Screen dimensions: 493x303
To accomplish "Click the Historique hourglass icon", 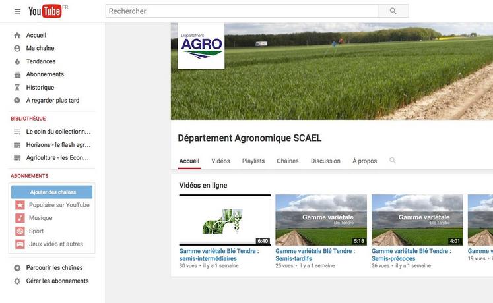I will 17,88.
